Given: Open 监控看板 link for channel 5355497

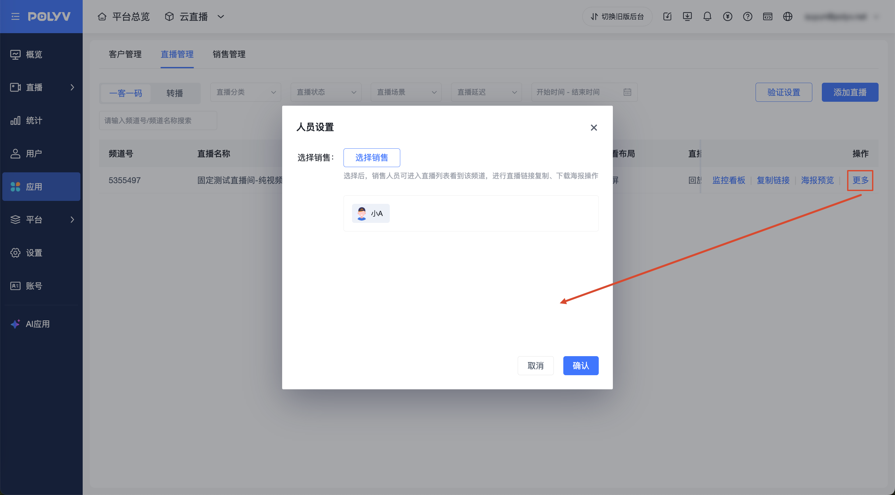Looking at the screenshot, I should (x=729, y=180).
